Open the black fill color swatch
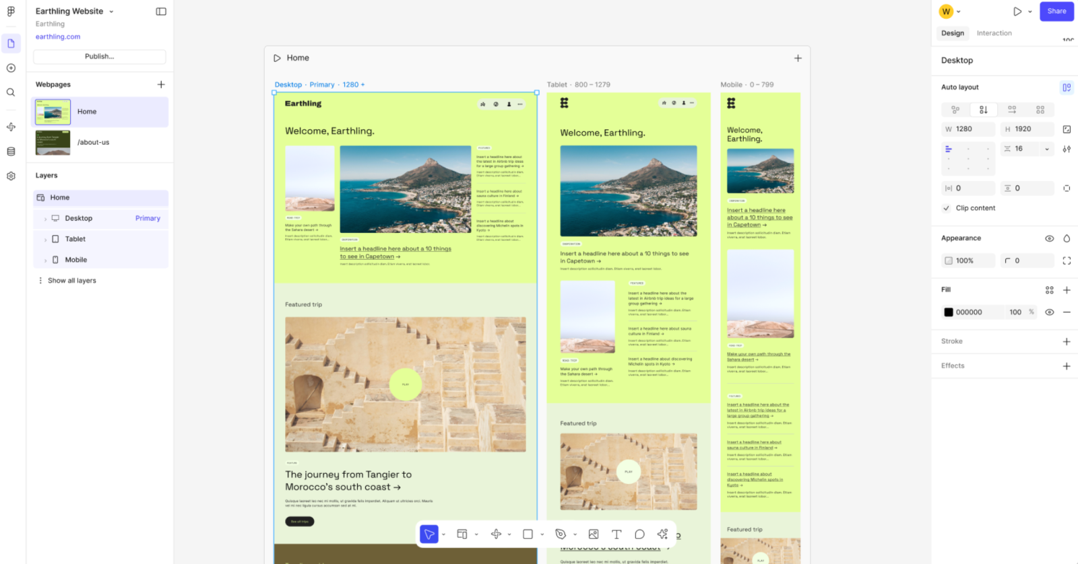 pos(949,312)
